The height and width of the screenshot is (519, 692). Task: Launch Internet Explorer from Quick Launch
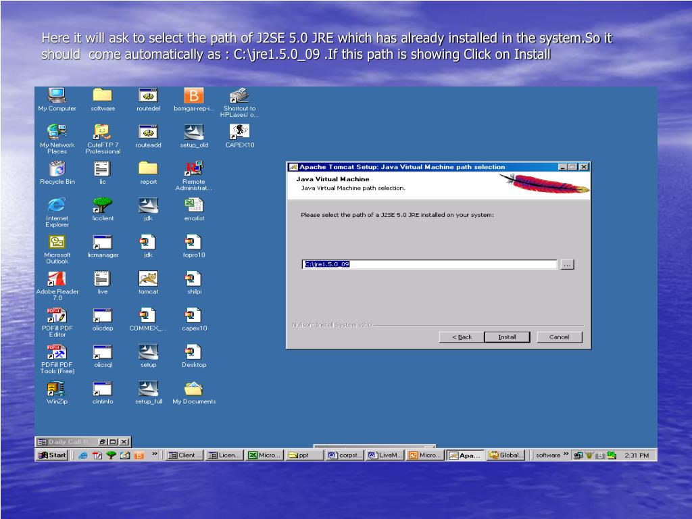point(82,455)
